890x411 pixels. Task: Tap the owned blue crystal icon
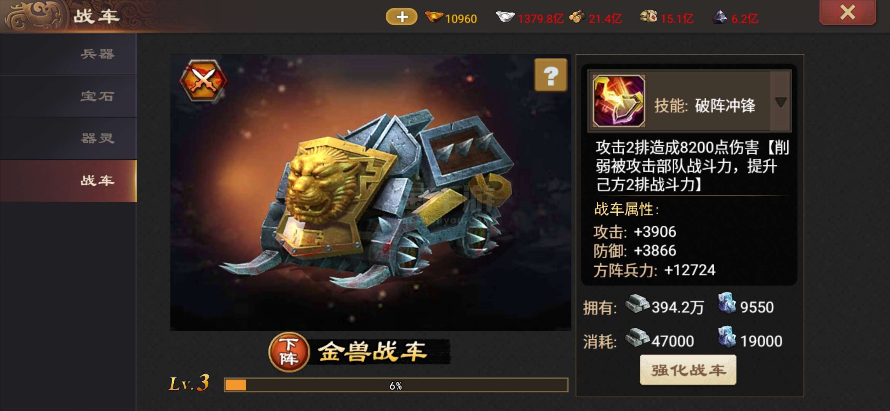(x=727, y=303)
